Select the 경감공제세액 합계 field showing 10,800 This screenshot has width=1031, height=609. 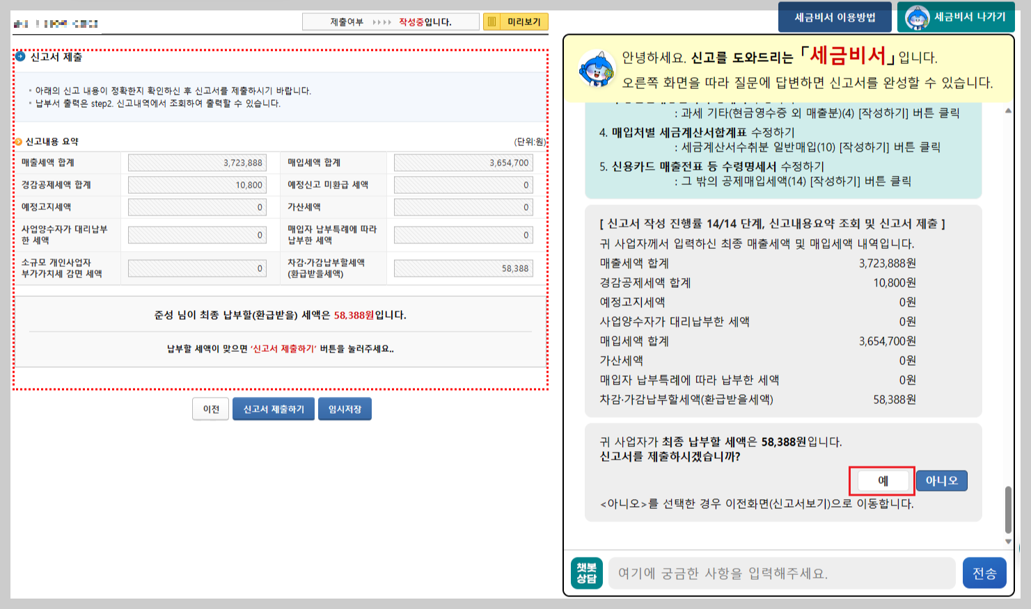coord(197,185)
